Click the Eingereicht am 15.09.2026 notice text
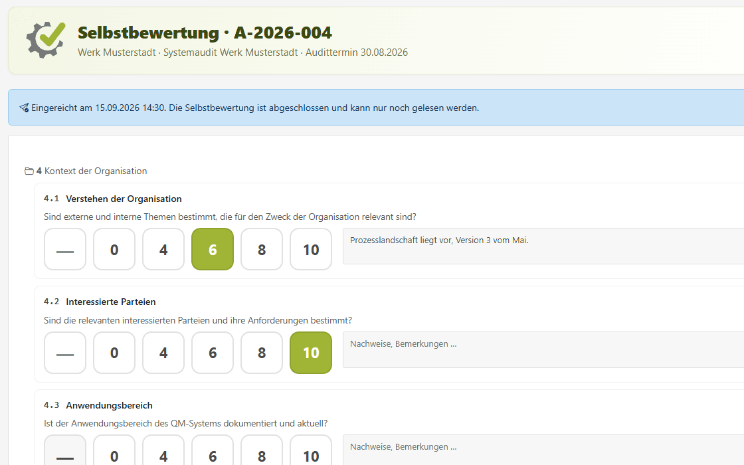The image size is (744, 465). click(x=255, y=108)
